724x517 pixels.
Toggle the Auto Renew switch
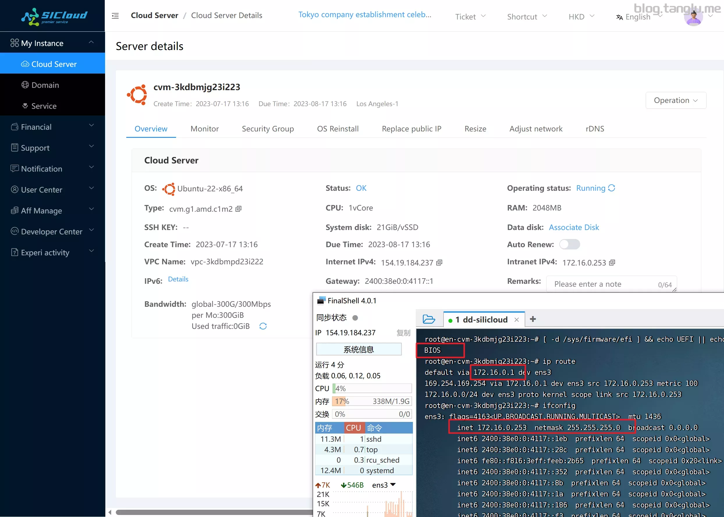[x=569, y=245]
